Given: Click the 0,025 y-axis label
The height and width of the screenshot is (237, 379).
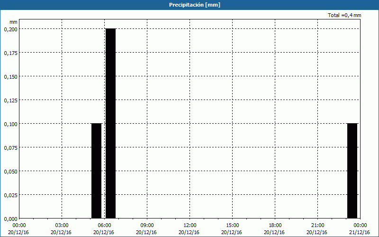Looking at the screenshot, I should [x=10, y=195].
